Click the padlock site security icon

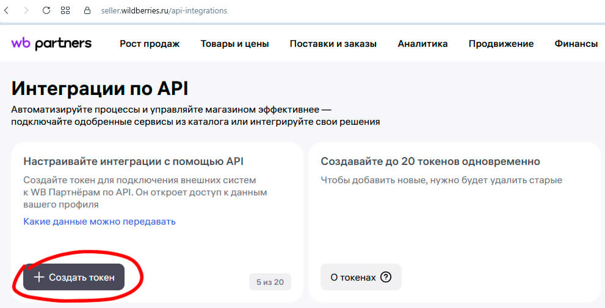(87, 10)
